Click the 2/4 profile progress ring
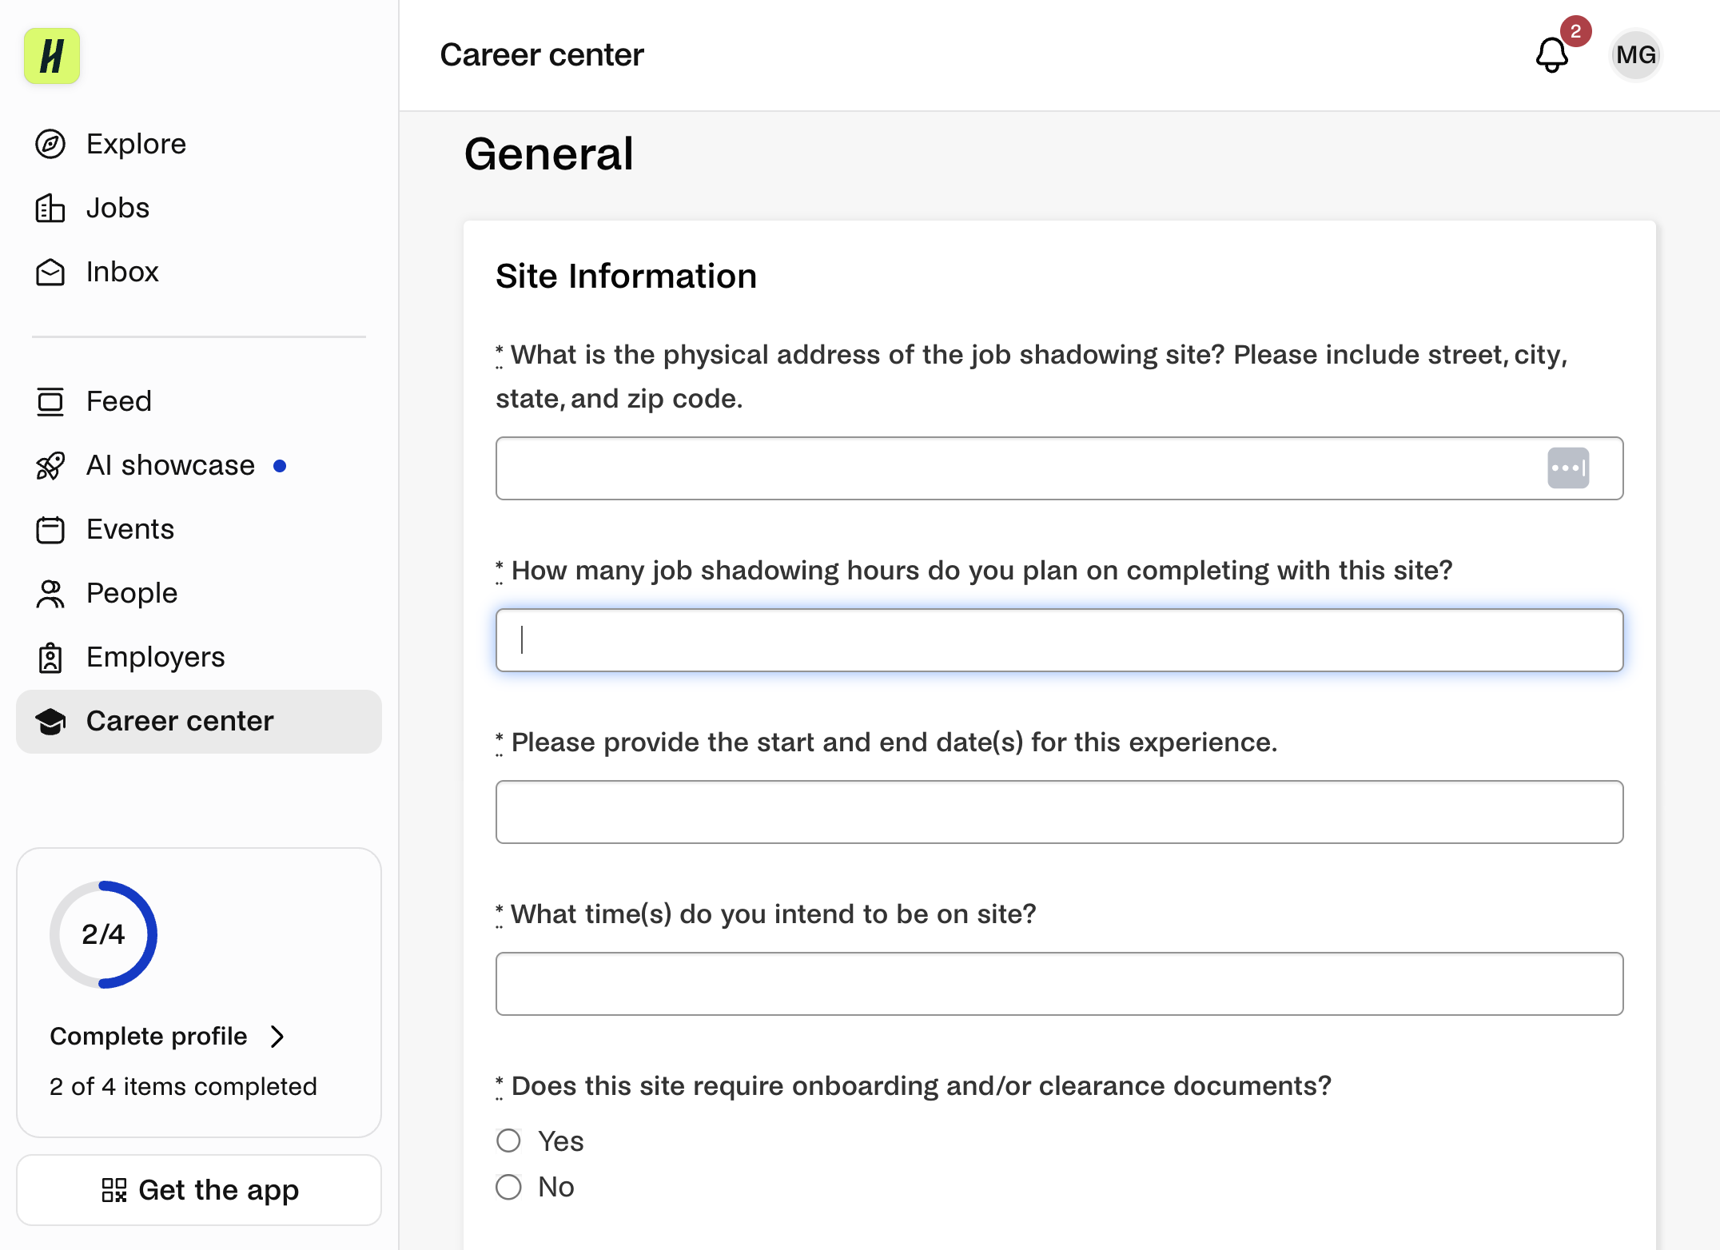Image resolution: width=1720 pixels, height=1250 pixels. 103,934
